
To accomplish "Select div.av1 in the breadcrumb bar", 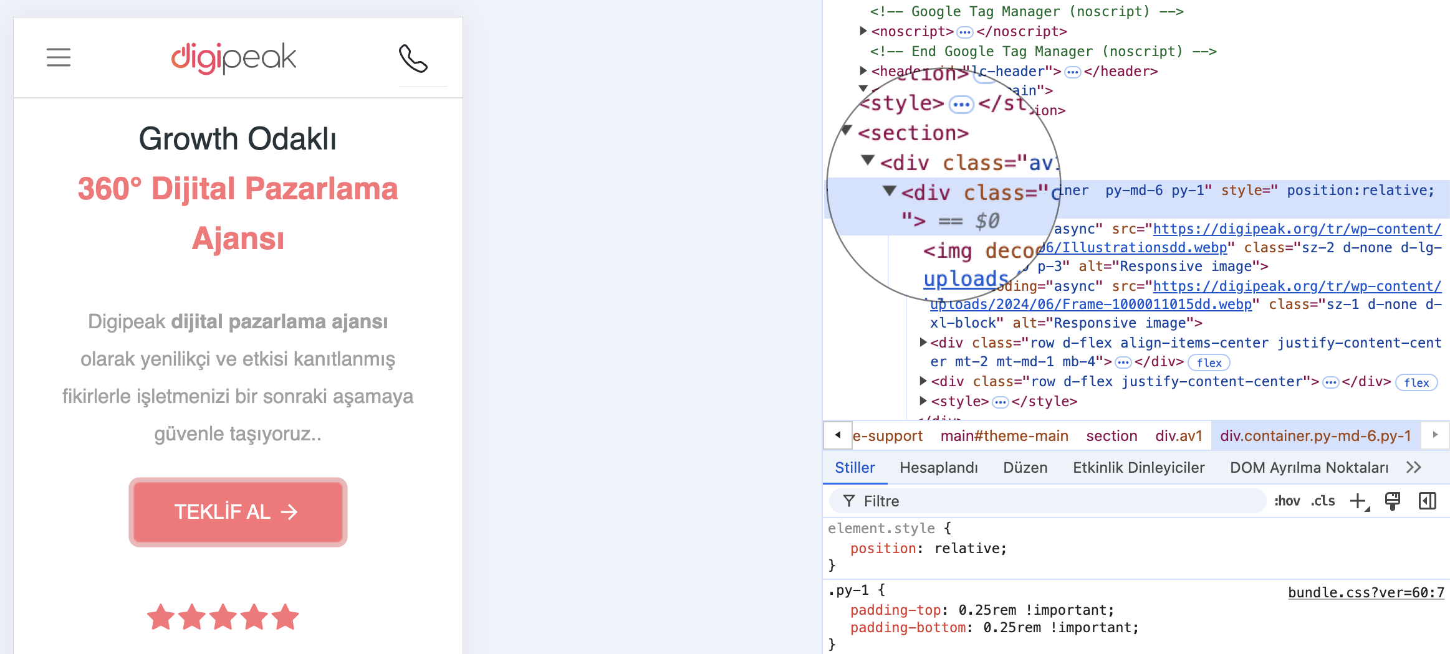I will pyautogui.click(x=1178, y=435).
